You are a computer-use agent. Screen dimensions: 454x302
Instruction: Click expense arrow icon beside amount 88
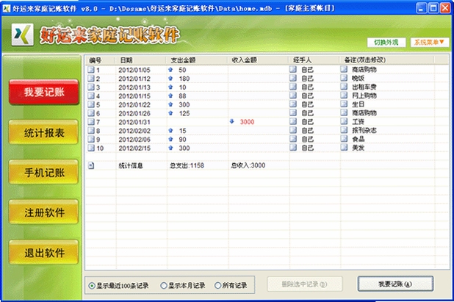click(x=170, y=96)
